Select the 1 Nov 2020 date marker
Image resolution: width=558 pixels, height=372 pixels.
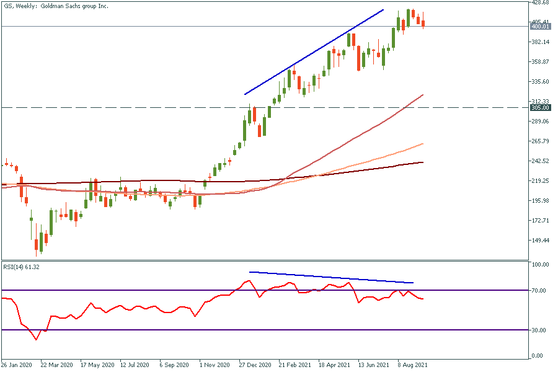pos(215,365)
